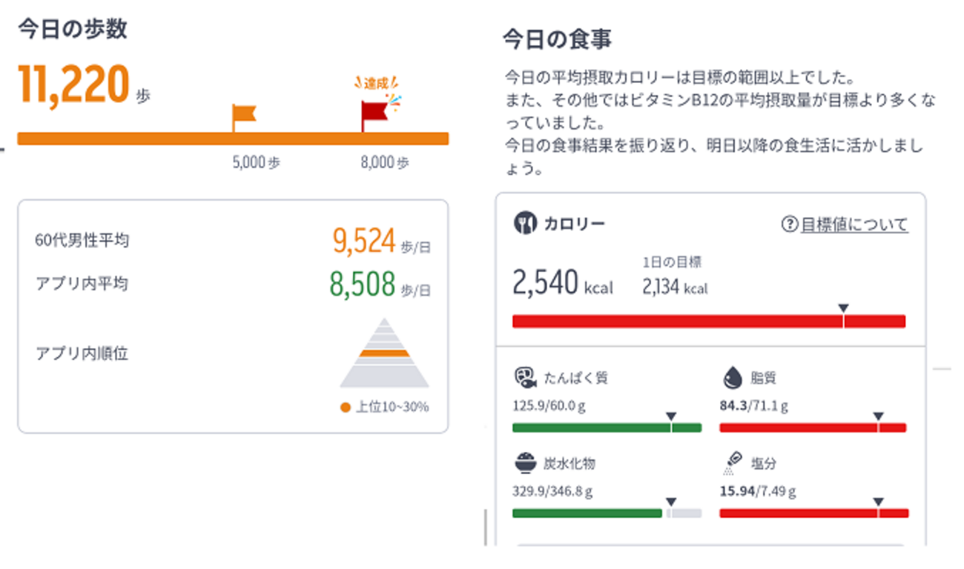Click the question mark help icon
Image resolution: width=964 pixels, height=569 pixels.
790,224
